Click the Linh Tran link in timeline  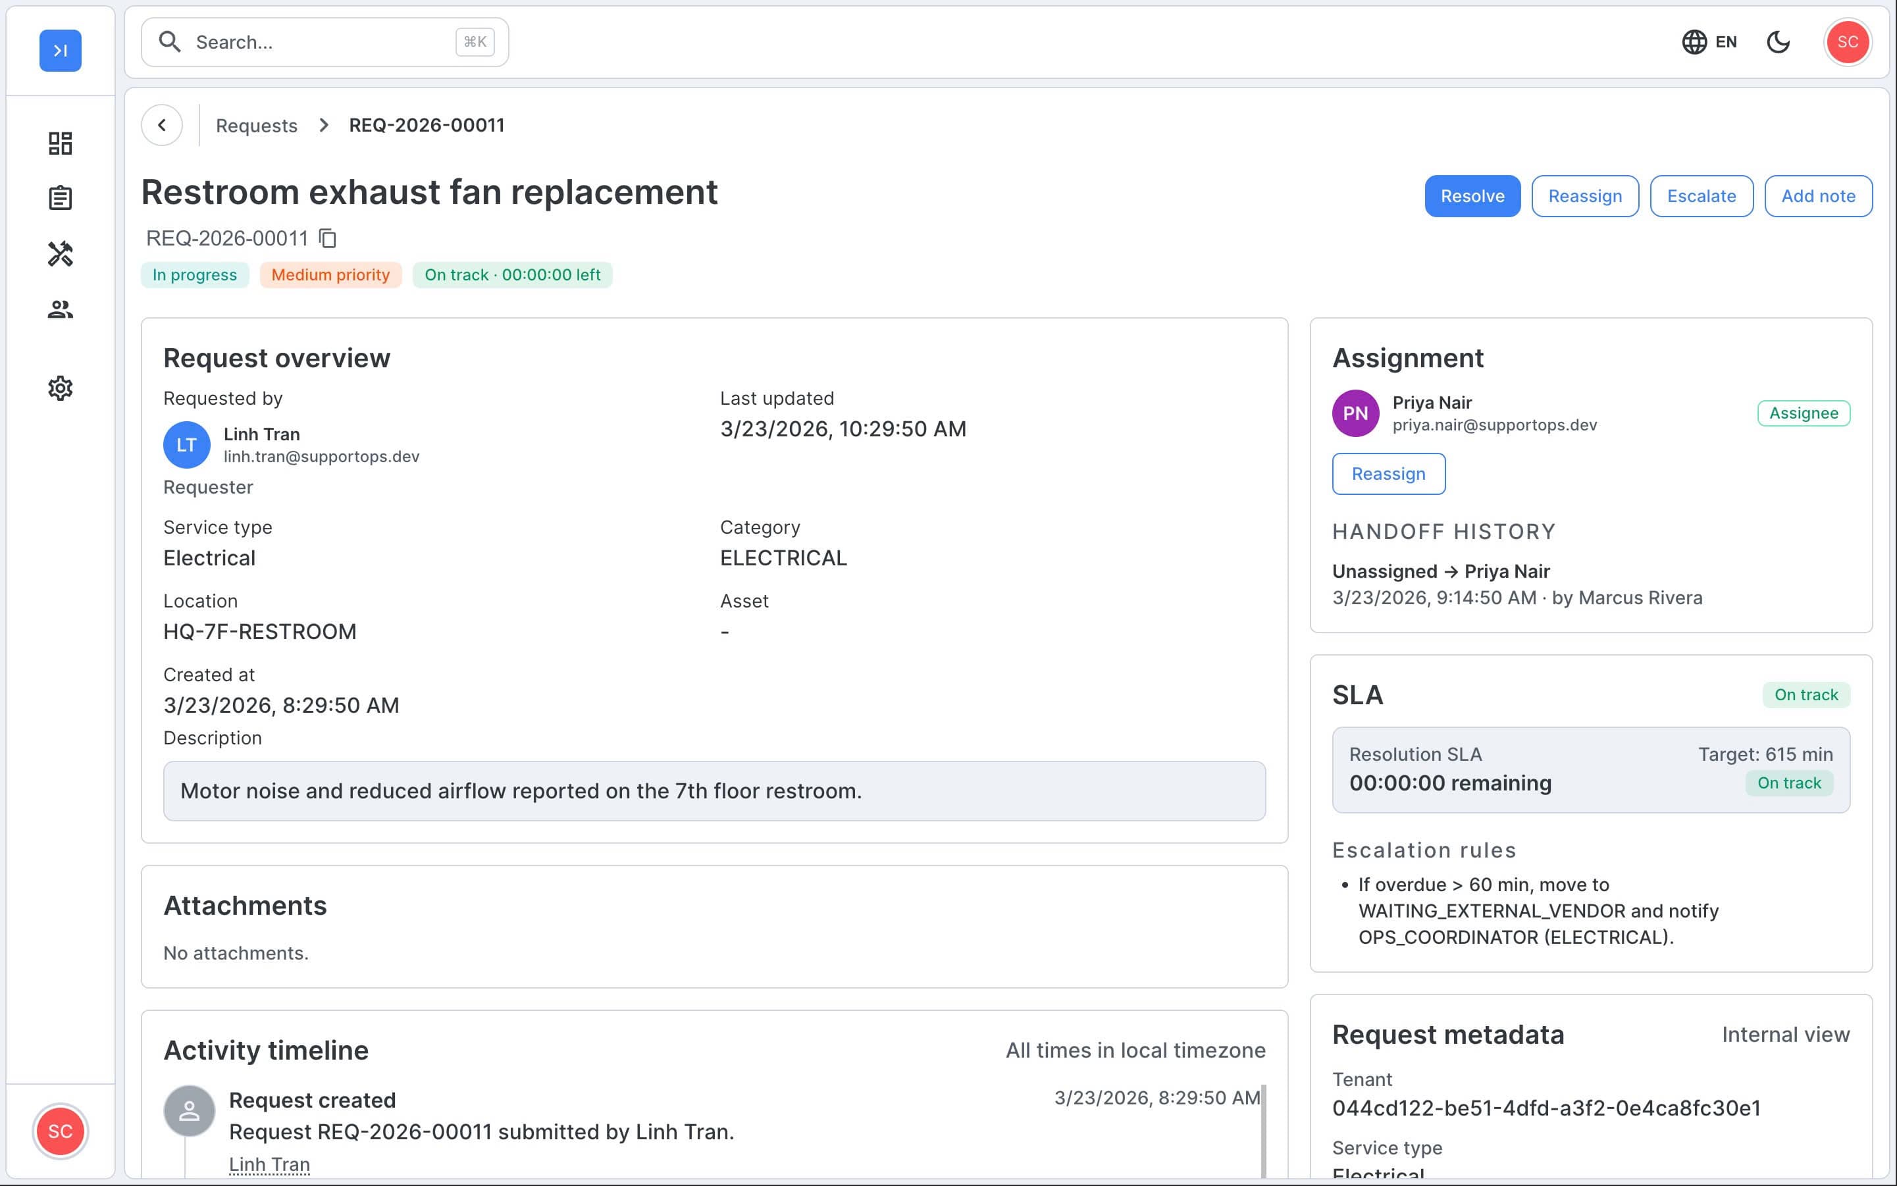click(x=269, y=1165)
